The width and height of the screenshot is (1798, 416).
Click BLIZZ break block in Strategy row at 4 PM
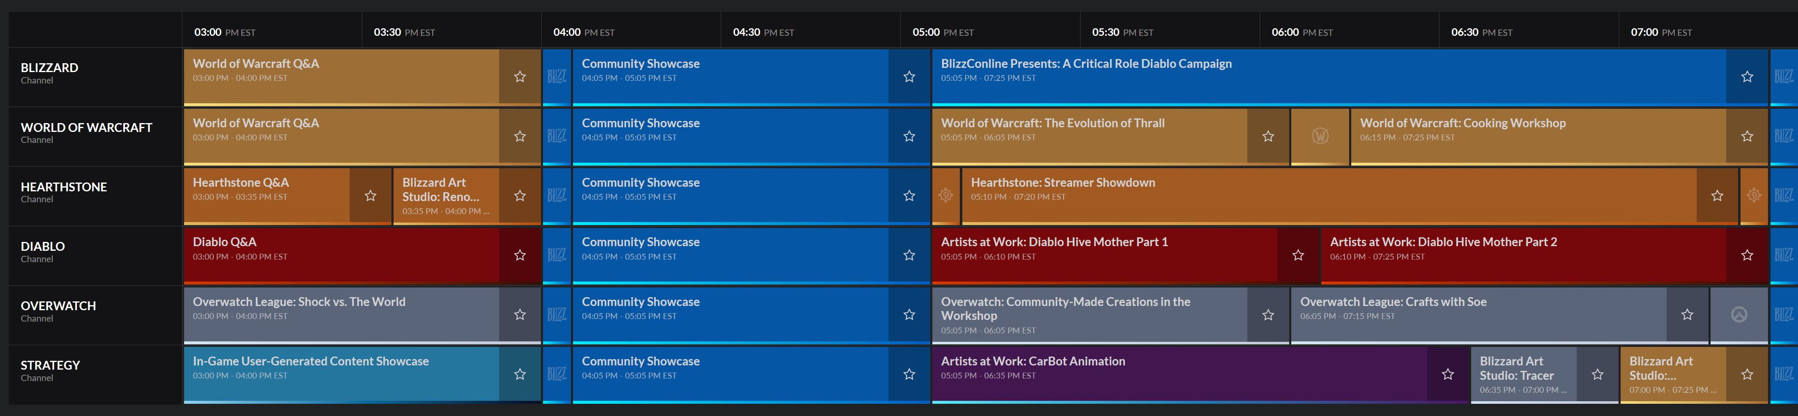556,374
